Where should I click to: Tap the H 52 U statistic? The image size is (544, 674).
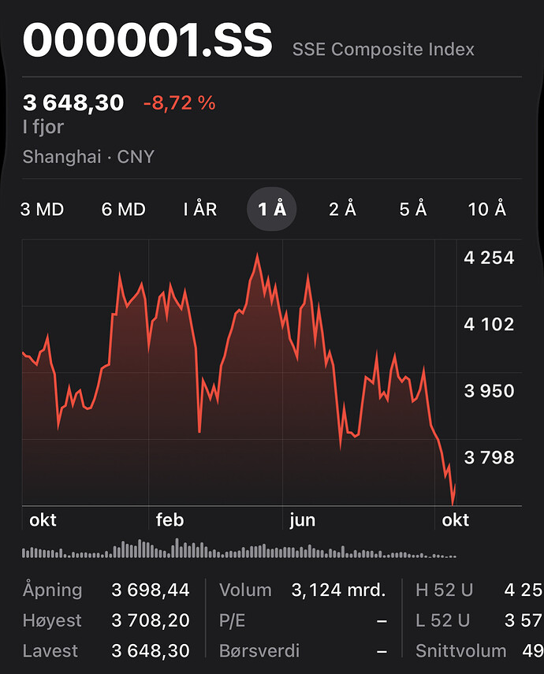click(479, 590)
